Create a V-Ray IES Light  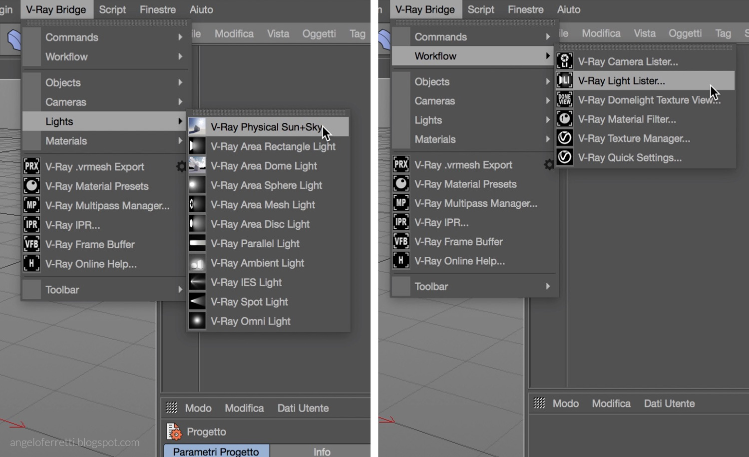pos(268,283)
